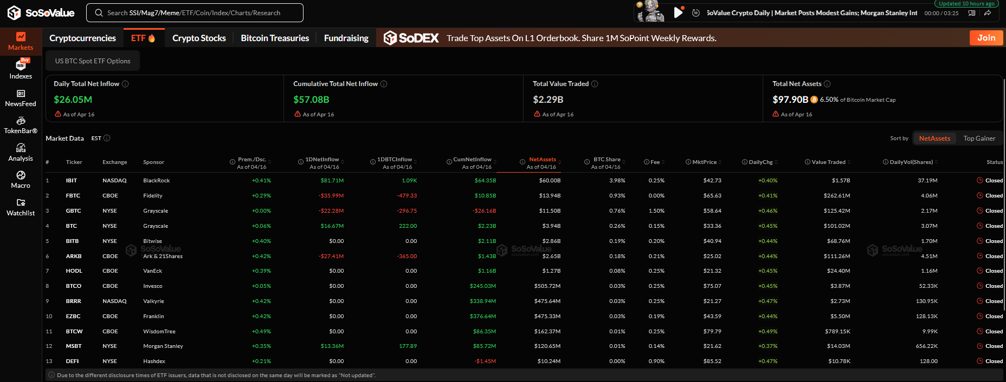Open Watchlist in the sidebar
The width and height of the screenshot is (1006, 382).
pyautogui.click(x=21, y=207)
